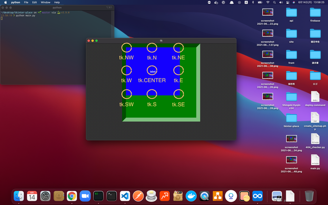Open the Edit menu
Image resolution: width=328 pixels, height=205 pixels.
(x=35, y=2)
